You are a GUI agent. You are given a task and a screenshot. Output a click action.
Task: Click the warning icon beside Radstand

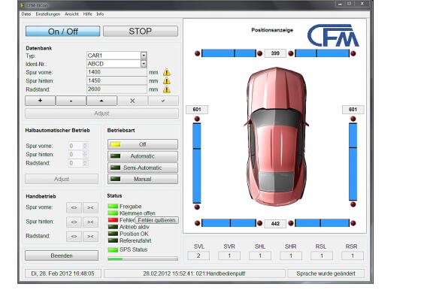(167, 89)
